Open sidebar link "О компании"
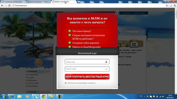Image resolution: width=177 pixels, height=99 pixels. click(x=33, y=75)
